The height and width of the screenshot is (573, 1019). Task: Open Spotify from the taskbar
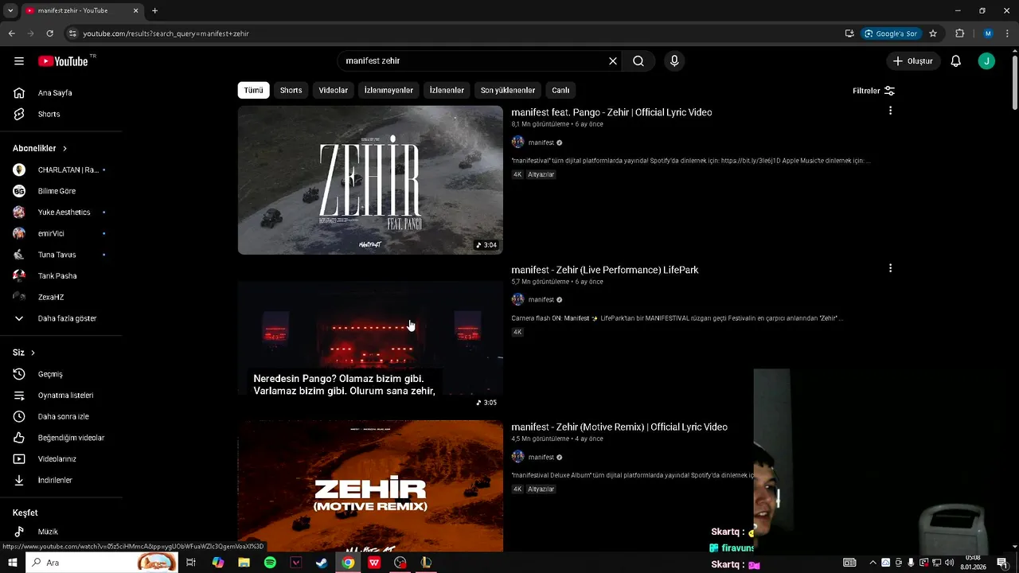pos(270,563)
